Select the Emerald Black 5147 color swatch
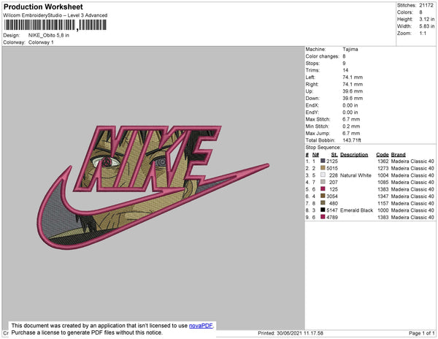This screenshot has height=339, width=438. [323, 210]
